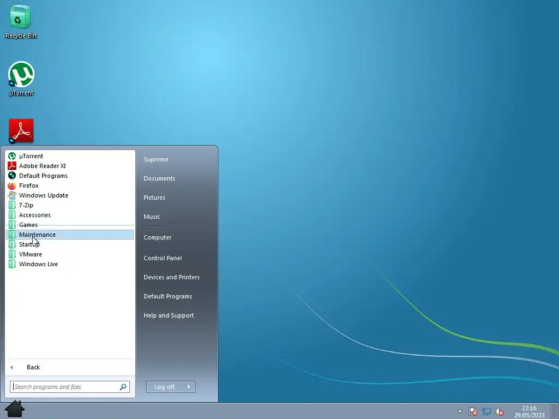Screen dimensions: 559x419
Task: Click the Windows Live folder icon
Action: (x=12, y=264)
